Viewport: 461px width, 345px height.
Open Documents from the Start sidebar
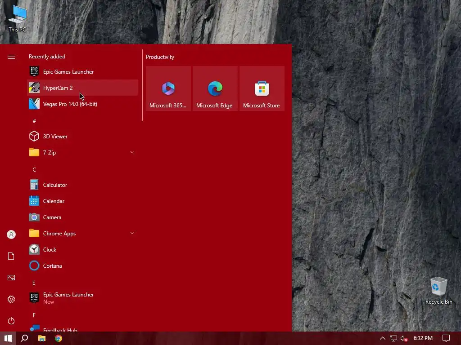tap(11, 256)
